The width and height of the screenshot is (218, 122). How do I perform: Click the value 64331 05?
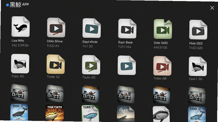pyautogui.click(x=161, y=47)
